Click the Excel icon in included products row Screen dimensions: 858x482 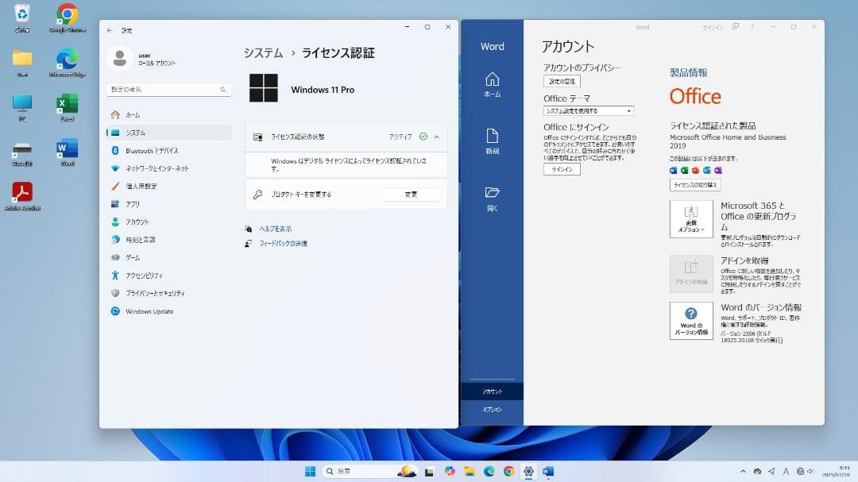coord(686,170)
